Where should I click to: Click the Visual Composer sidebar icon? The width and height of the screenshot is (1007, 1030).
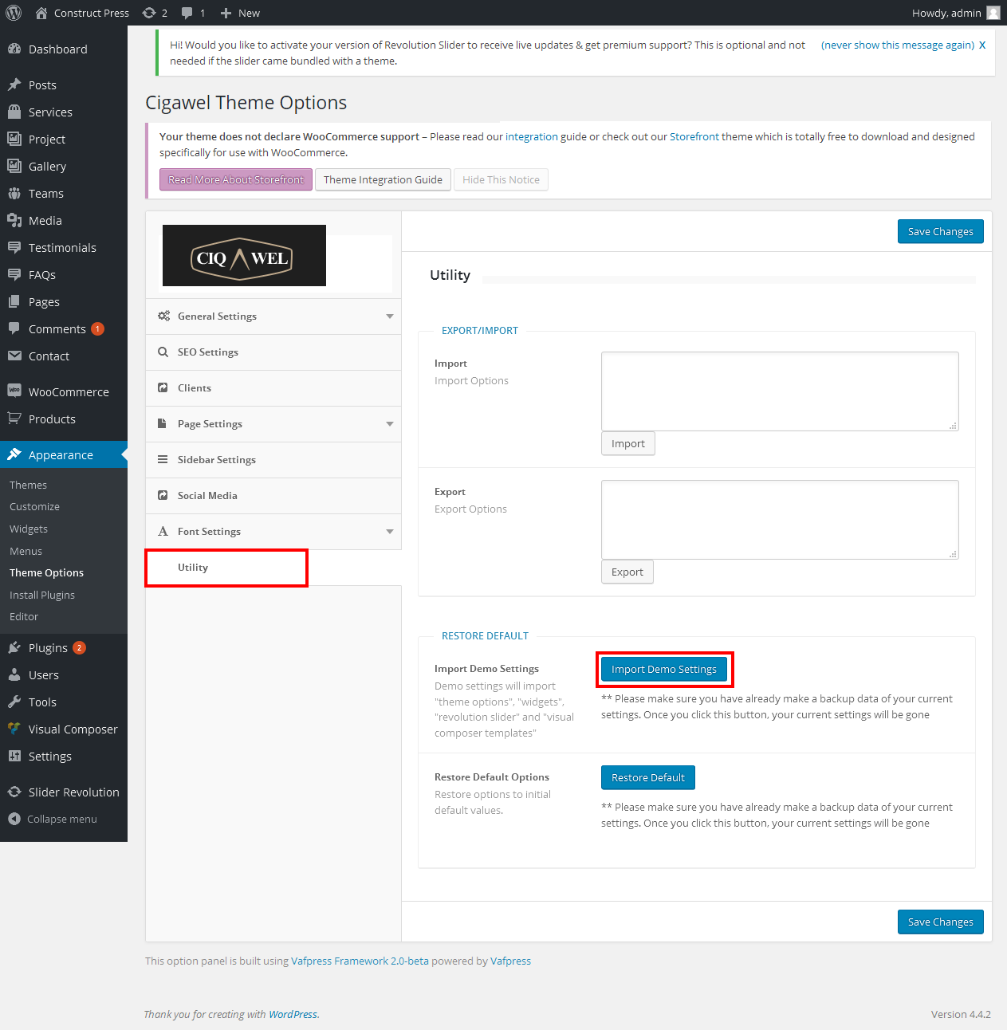(14, 729)
